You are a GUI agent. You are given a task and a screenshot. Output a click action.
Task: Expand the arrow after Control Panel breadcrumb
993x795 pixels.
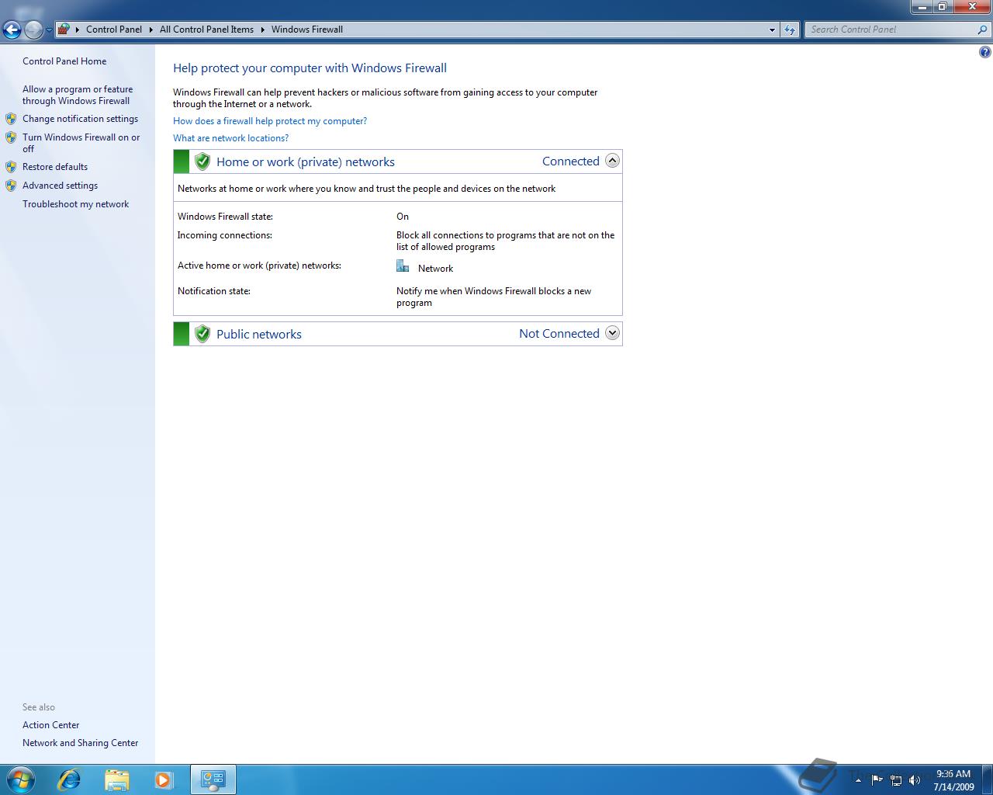pos(151,30)
